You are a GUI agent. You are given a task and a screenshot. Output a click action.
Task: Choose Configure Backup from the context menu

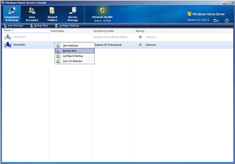pos(75,56)
